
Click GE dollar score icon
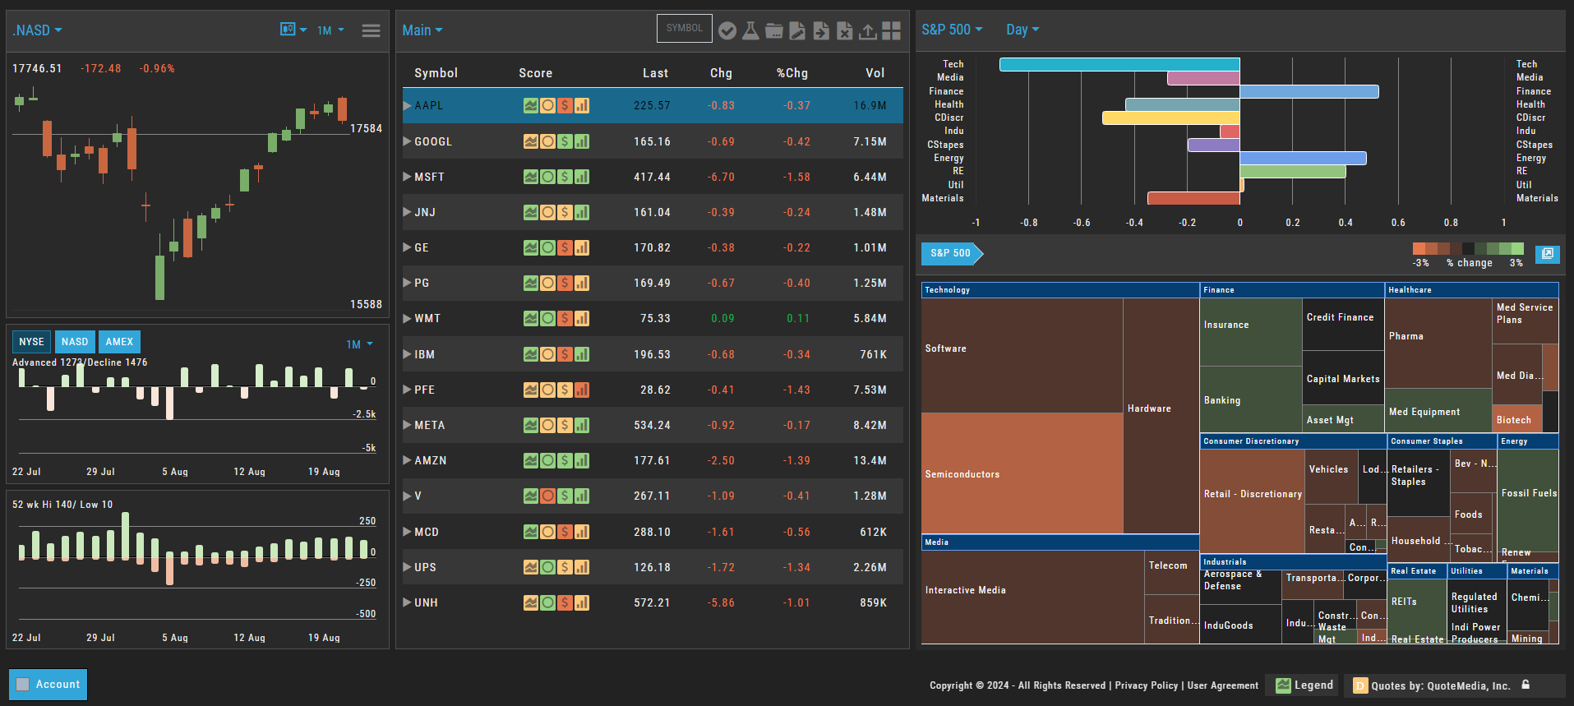[x=565, y=247]
